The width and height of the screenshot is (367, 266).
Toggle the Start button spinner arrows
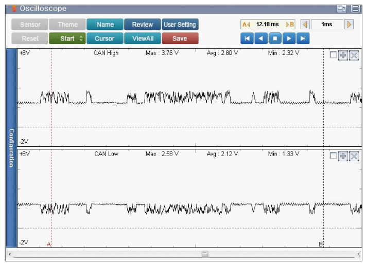(81, 39)
